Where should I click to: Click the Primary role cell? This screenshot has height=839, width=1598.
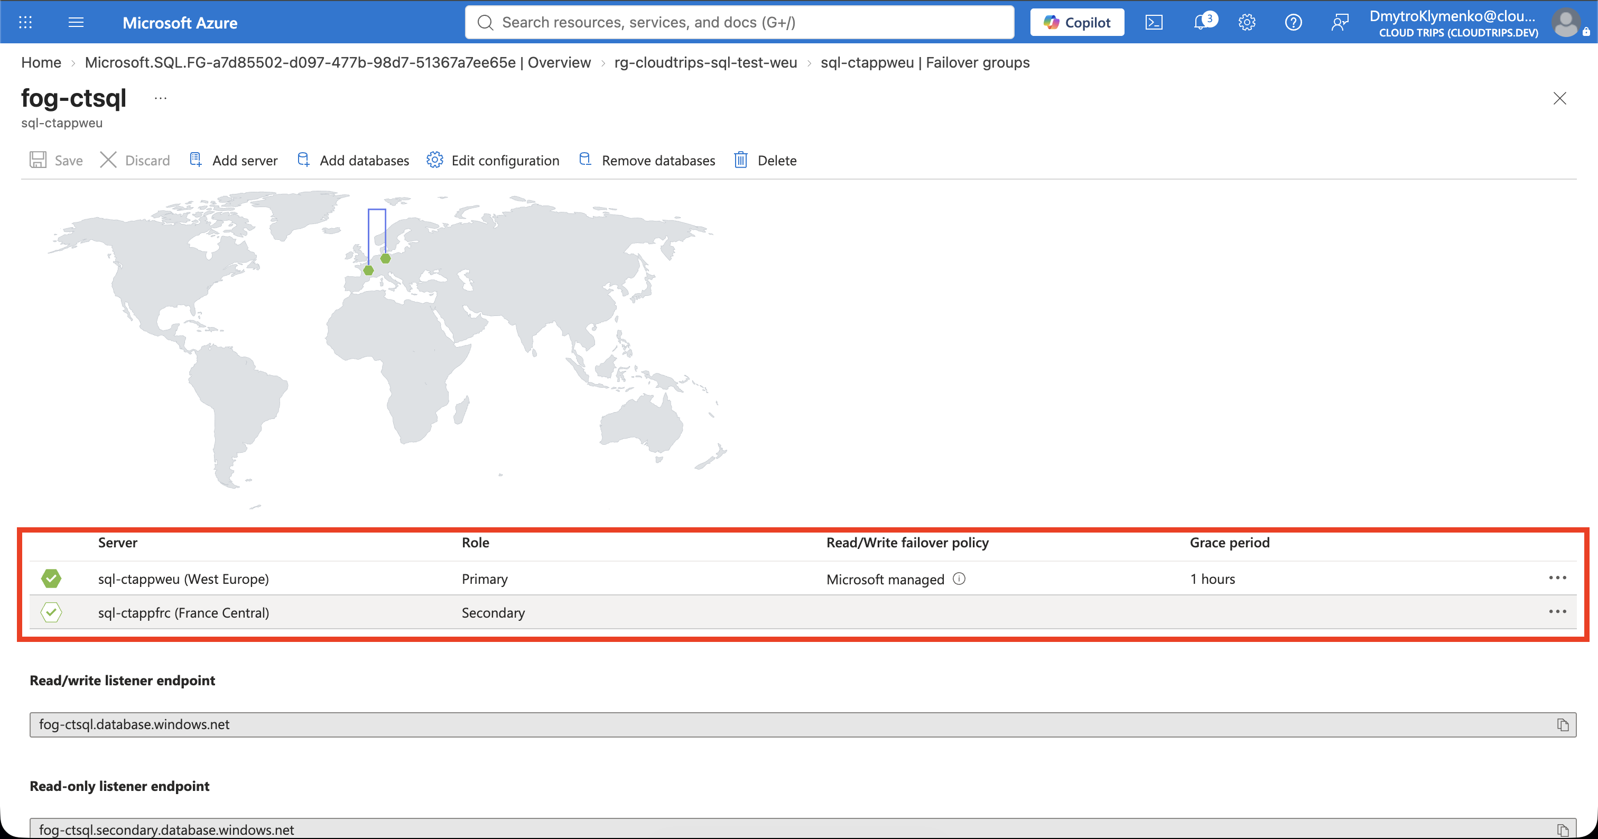pyautogui.click(x=485, y=579)
